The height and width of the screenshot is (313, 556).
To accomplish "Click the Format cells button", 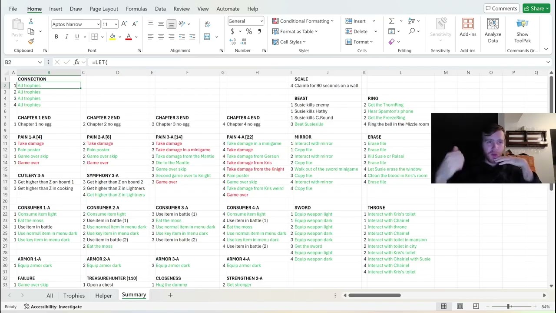I will pyautogui.click(x=360, y=42).
